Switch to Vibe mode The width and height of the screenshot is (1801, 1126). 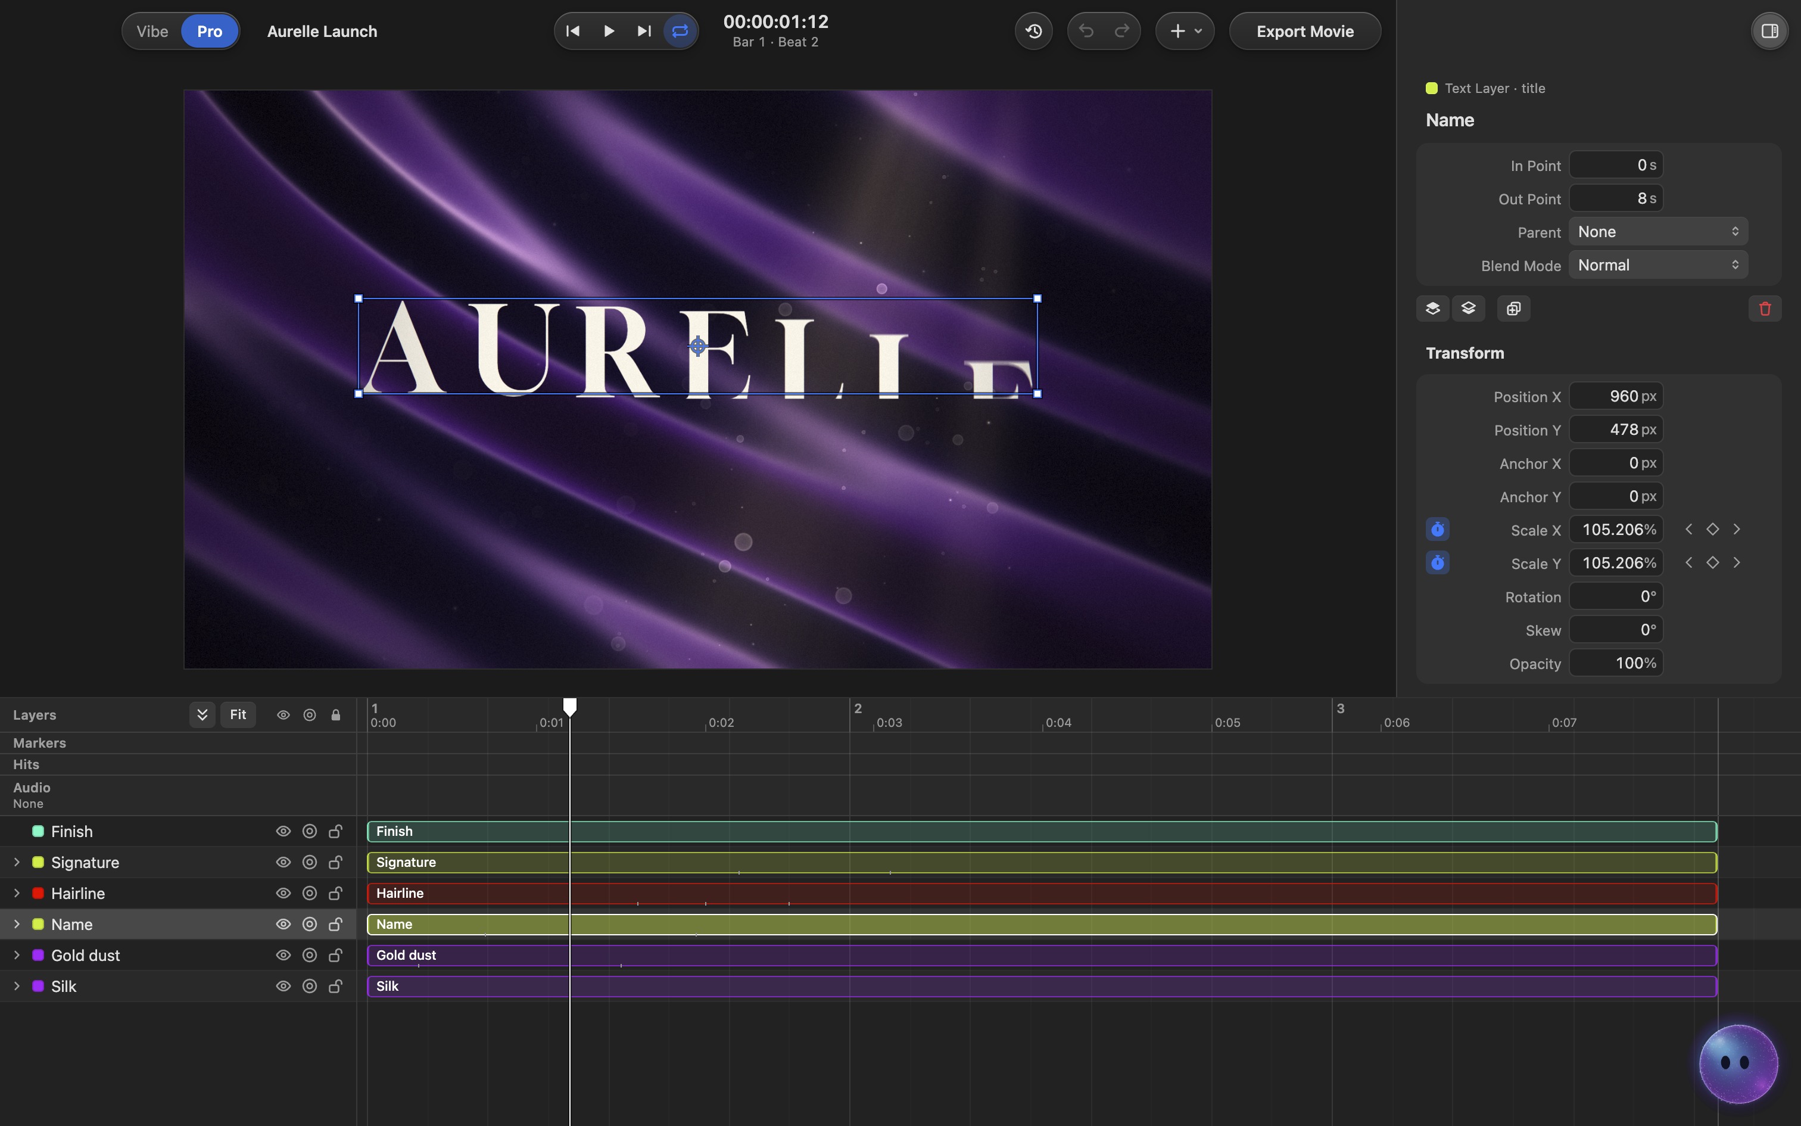(152, 31)
